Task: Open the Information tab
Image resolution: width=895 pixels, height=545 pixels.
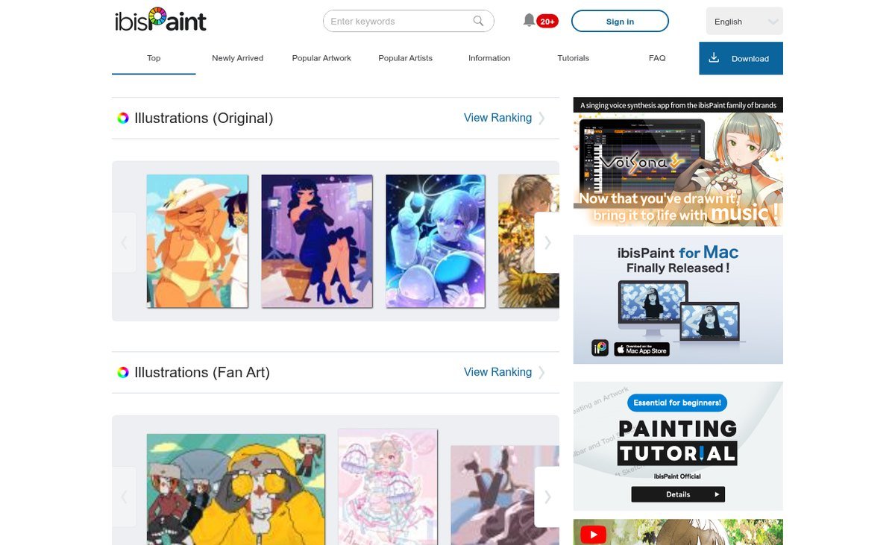Action: [x=489, y=58]
